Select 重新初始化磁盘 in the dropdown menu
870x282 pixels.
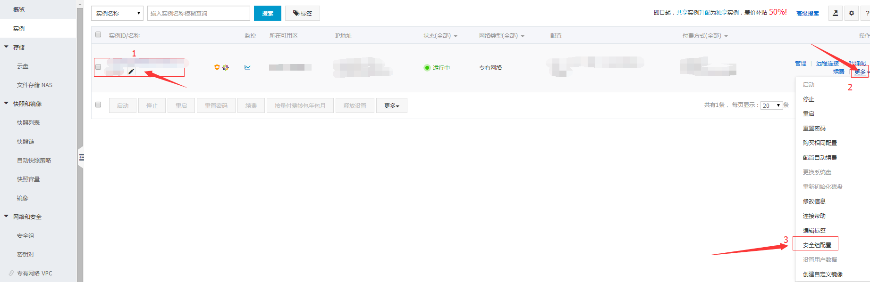(823, 187)
